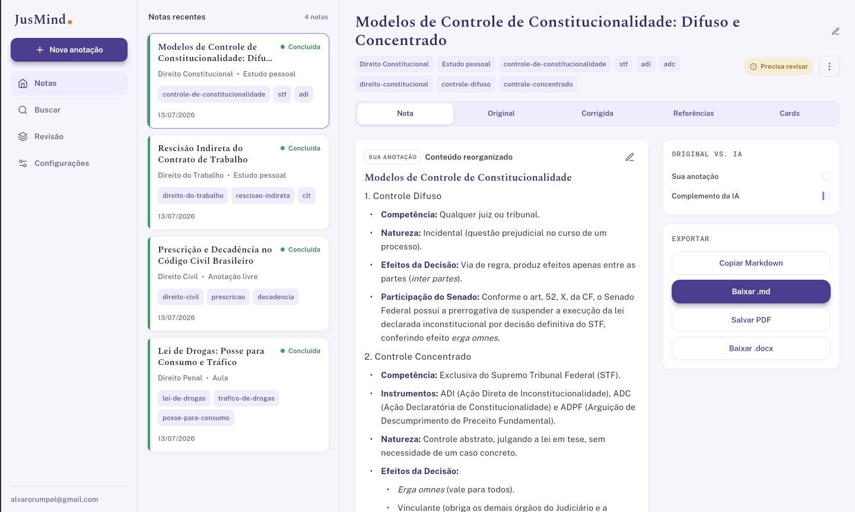855x512 pixels.
Task: Switch to the Corrigida tab
Action: [597, 114]
